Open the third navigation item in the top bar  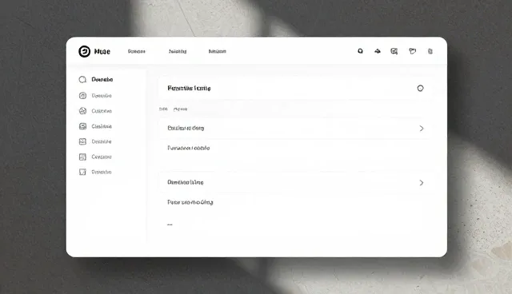point(217,51)
